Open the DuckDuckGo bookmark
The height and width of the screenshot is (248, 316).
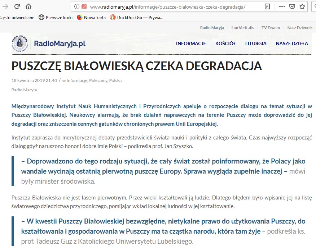pyautogui.click(x=137, y=18)
